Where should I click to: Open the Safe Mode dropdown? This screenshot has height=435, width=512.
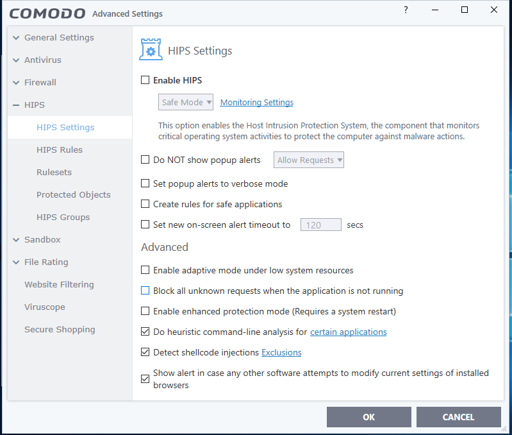[x=186, y=102]
